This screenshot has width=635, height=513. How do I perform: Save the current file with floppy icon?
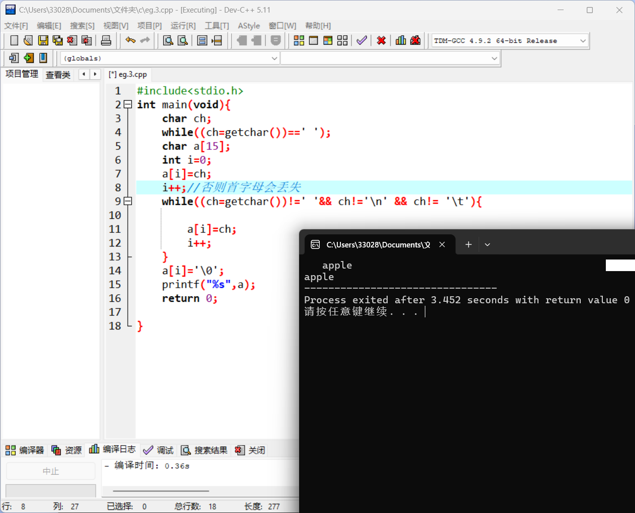point(43,41)
